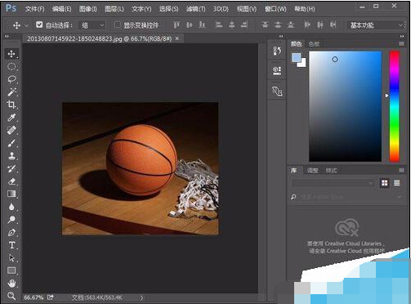This screenshot has width=411, height=304.
Task: Open the Adobe Stock search options dropdown
Action: click(400, 197)
